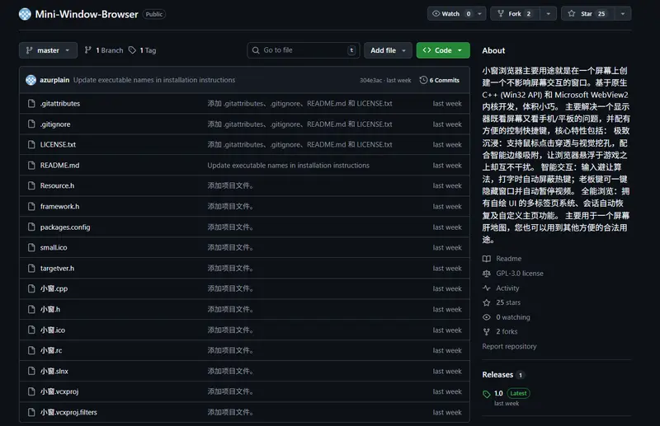Open the Resource.h file
The image size is (660, 426).
point(57,186)
